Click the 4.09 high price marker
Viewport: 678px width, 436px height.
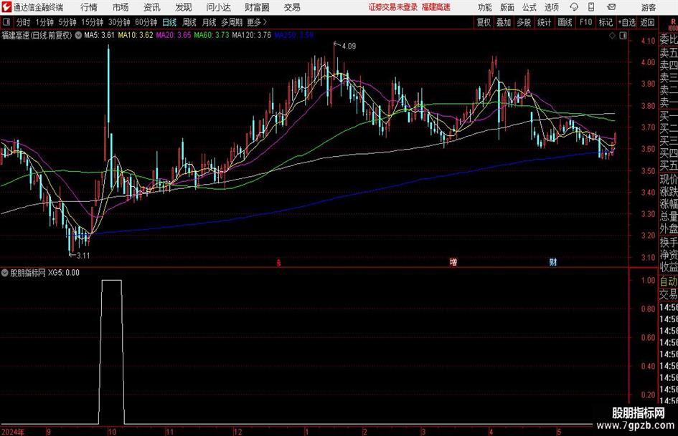click(349, 47)
